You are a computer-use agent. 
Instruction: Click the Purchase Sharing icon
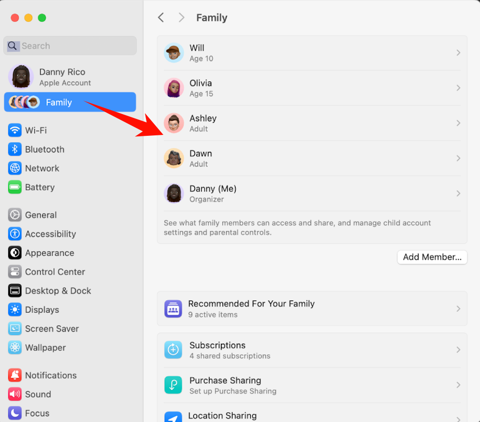point(173,385)
